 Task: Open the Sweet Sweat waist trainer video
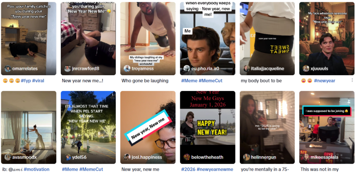point(267,39)
